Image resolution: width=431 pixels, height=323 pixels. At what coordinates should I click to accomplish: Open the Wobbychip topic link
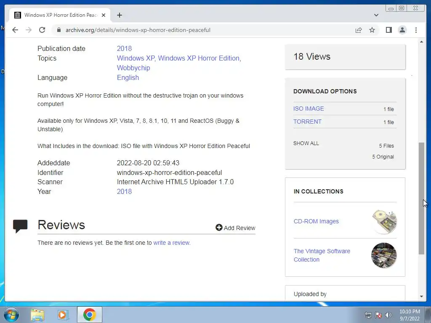click(133, 68)
